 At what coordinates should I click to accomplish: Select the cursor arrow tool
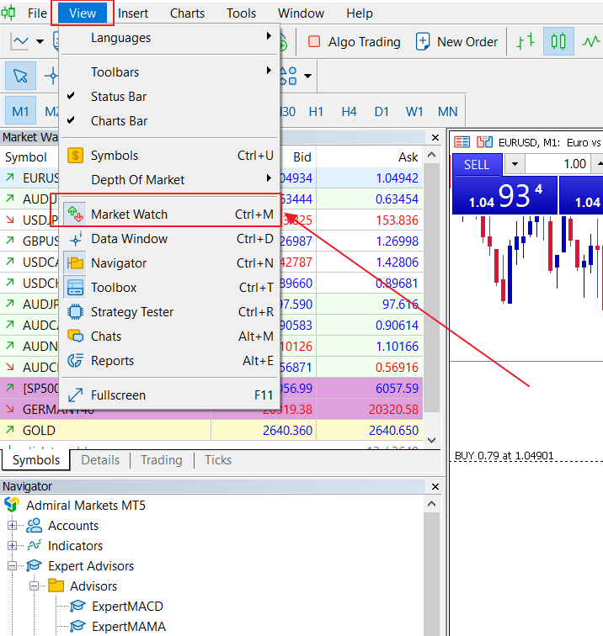coord(20,76)
